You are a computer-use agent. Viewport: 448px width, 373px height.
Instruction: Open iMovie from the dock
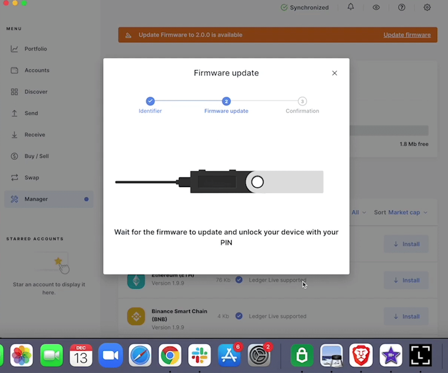391,355
